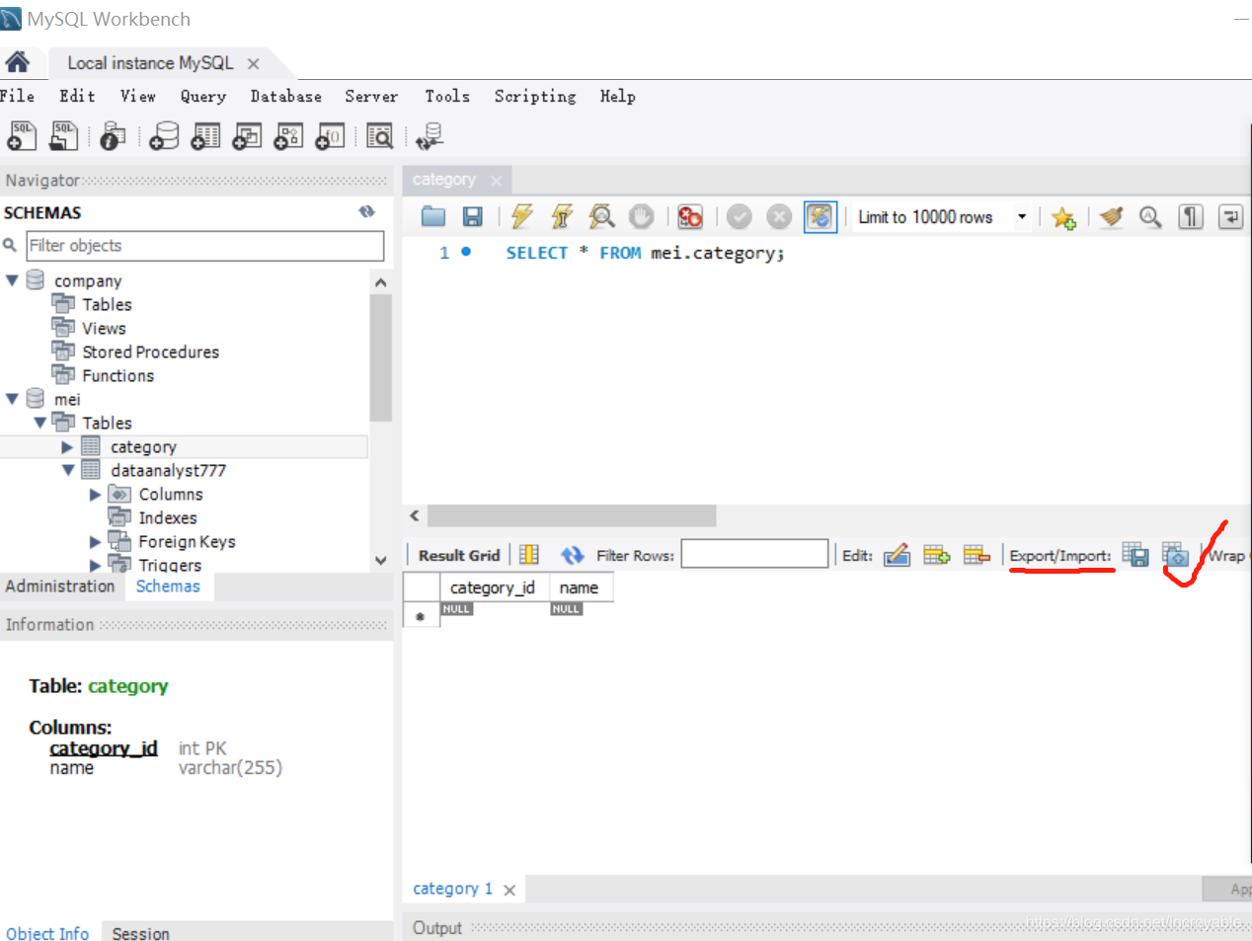Close the Local instance MySQL tab
This screenshot has height=941, width=1252.
coord(254,63)
